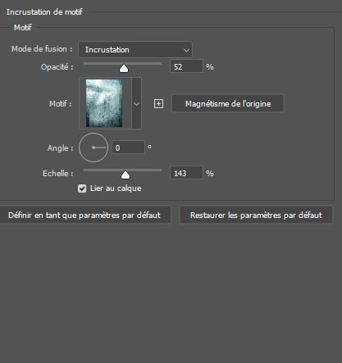Click the Lier au calque label text
The height and width of the screenshot is (363, 342).
click(x=116, y=188)
